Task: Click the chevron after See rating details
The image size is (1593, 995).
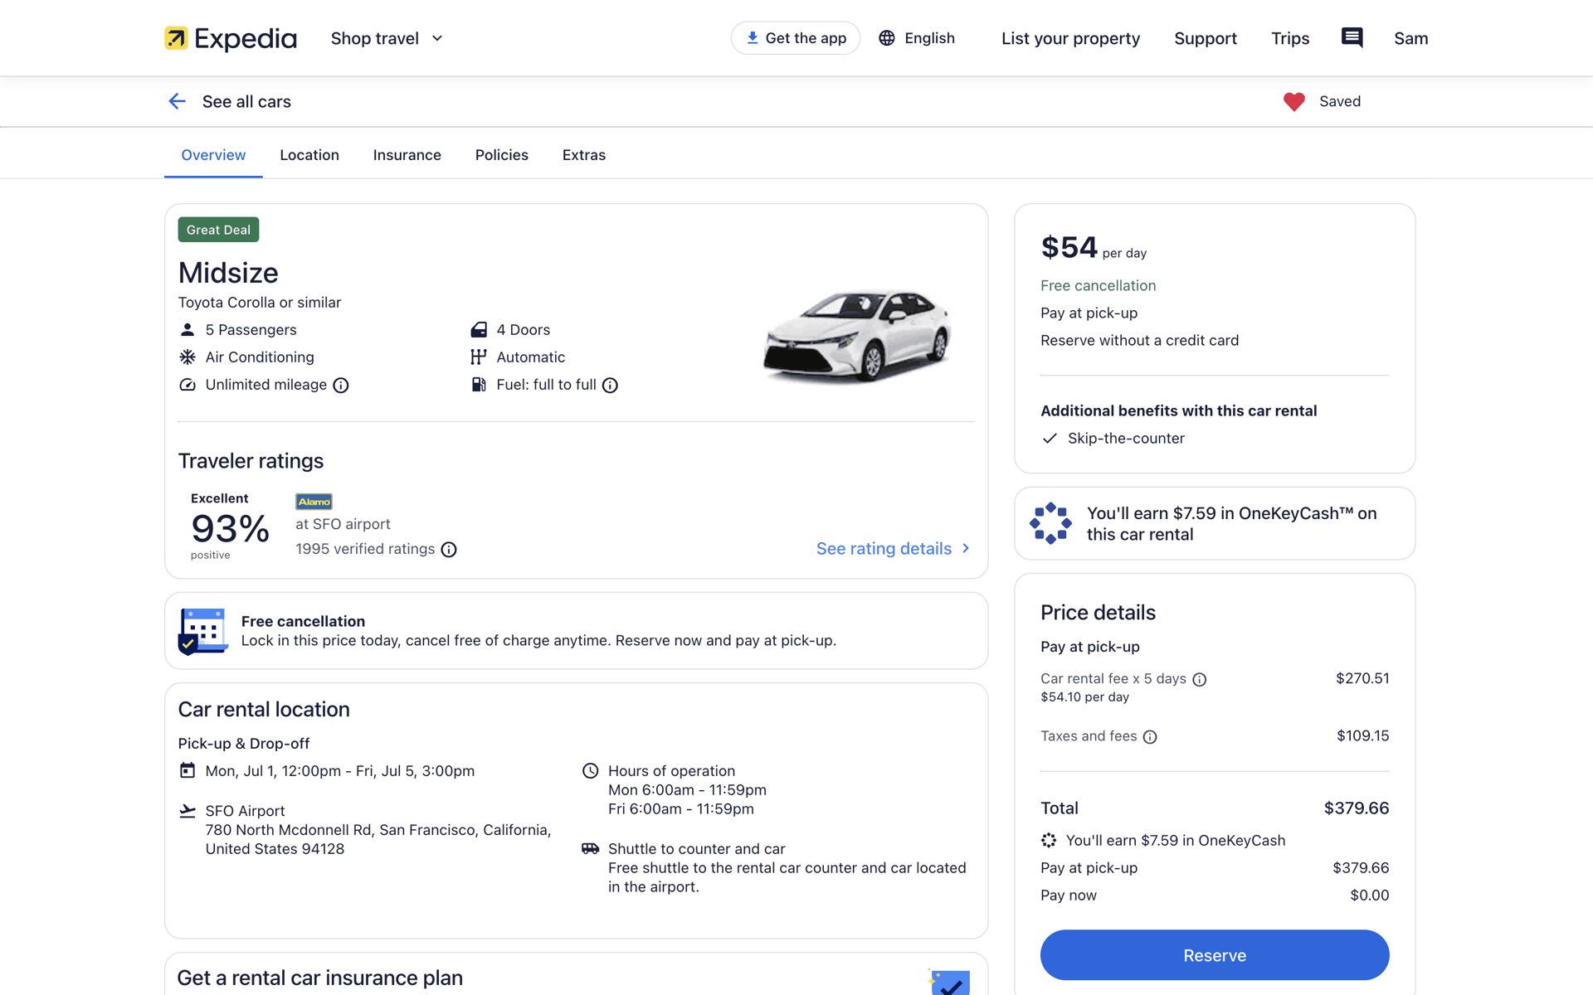Action: 965,548
